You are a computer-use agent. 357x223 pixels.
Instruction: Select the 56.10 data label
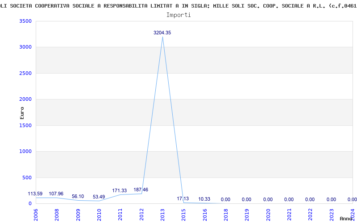(x=78, y=196)
